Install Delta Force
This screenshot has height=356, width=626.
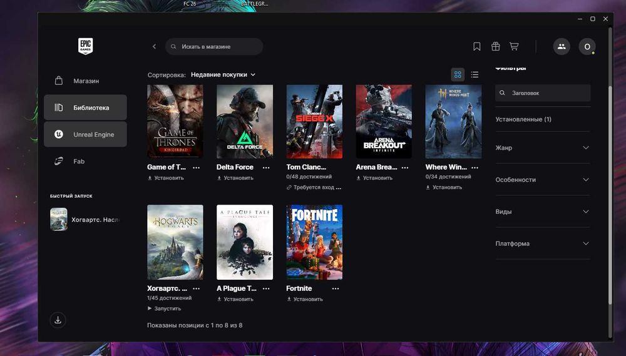click(x=235, y=178)
